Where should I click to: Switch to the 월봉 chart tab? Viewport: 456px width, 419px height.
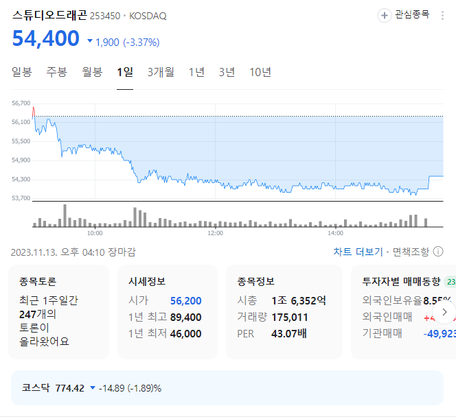[92, 72]
